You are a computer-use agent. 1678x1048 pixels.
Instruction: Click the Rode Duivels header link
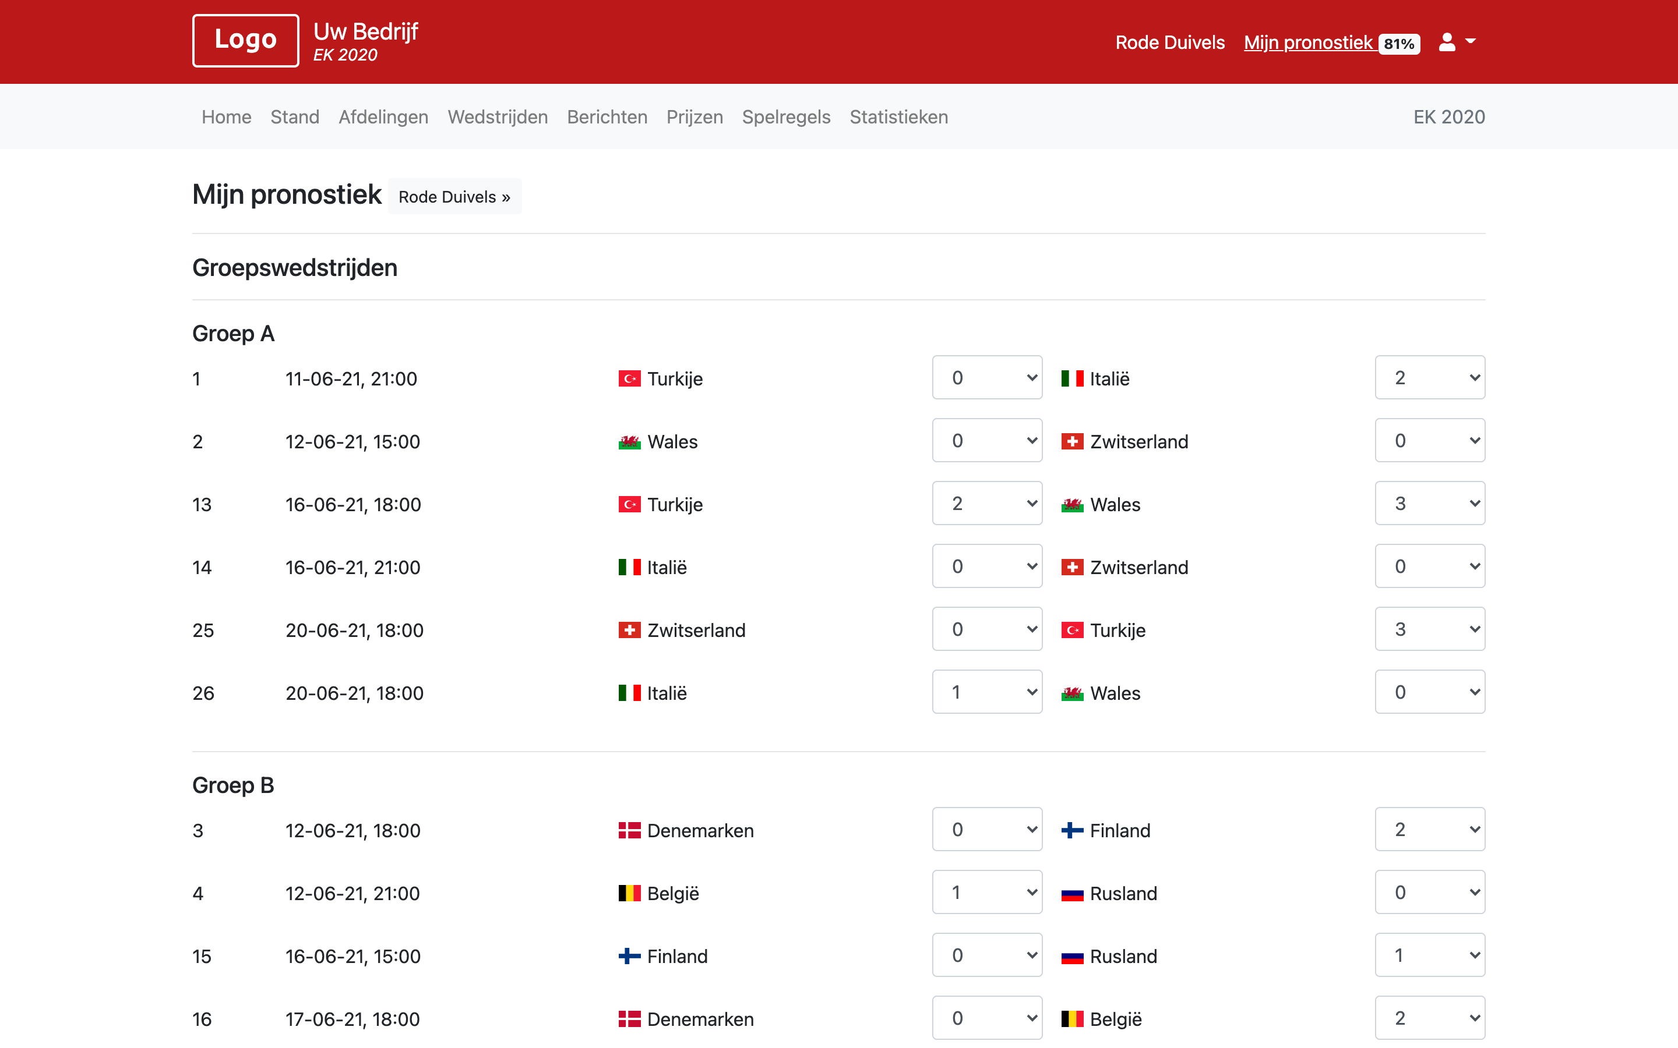(1170, 43)
